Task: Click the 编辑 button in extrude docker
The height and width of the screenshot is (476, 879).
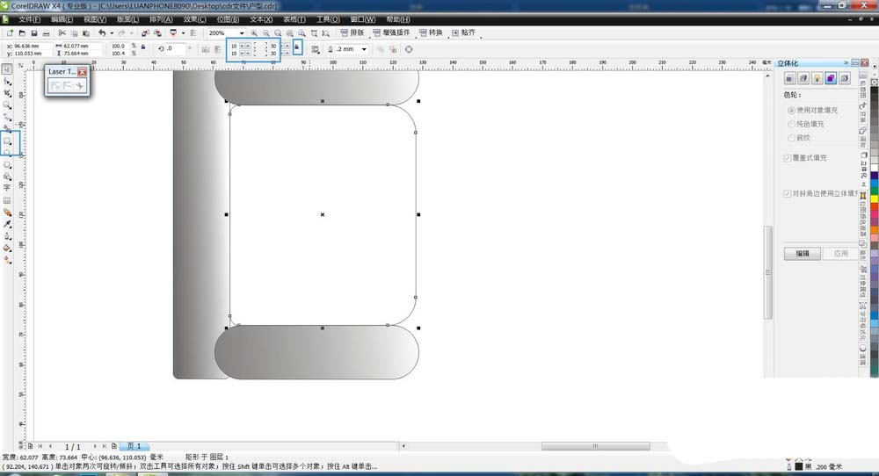Action: point(803,254)
